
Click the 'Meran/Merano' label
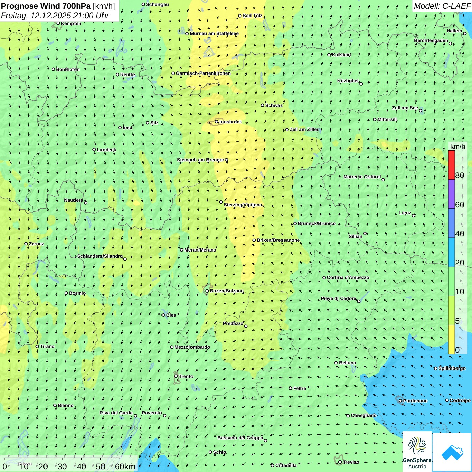pyautogui.click(x=200, y=250)
